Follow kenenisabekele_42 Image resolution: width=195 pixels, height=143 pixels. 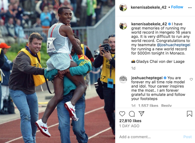point(177,7)
